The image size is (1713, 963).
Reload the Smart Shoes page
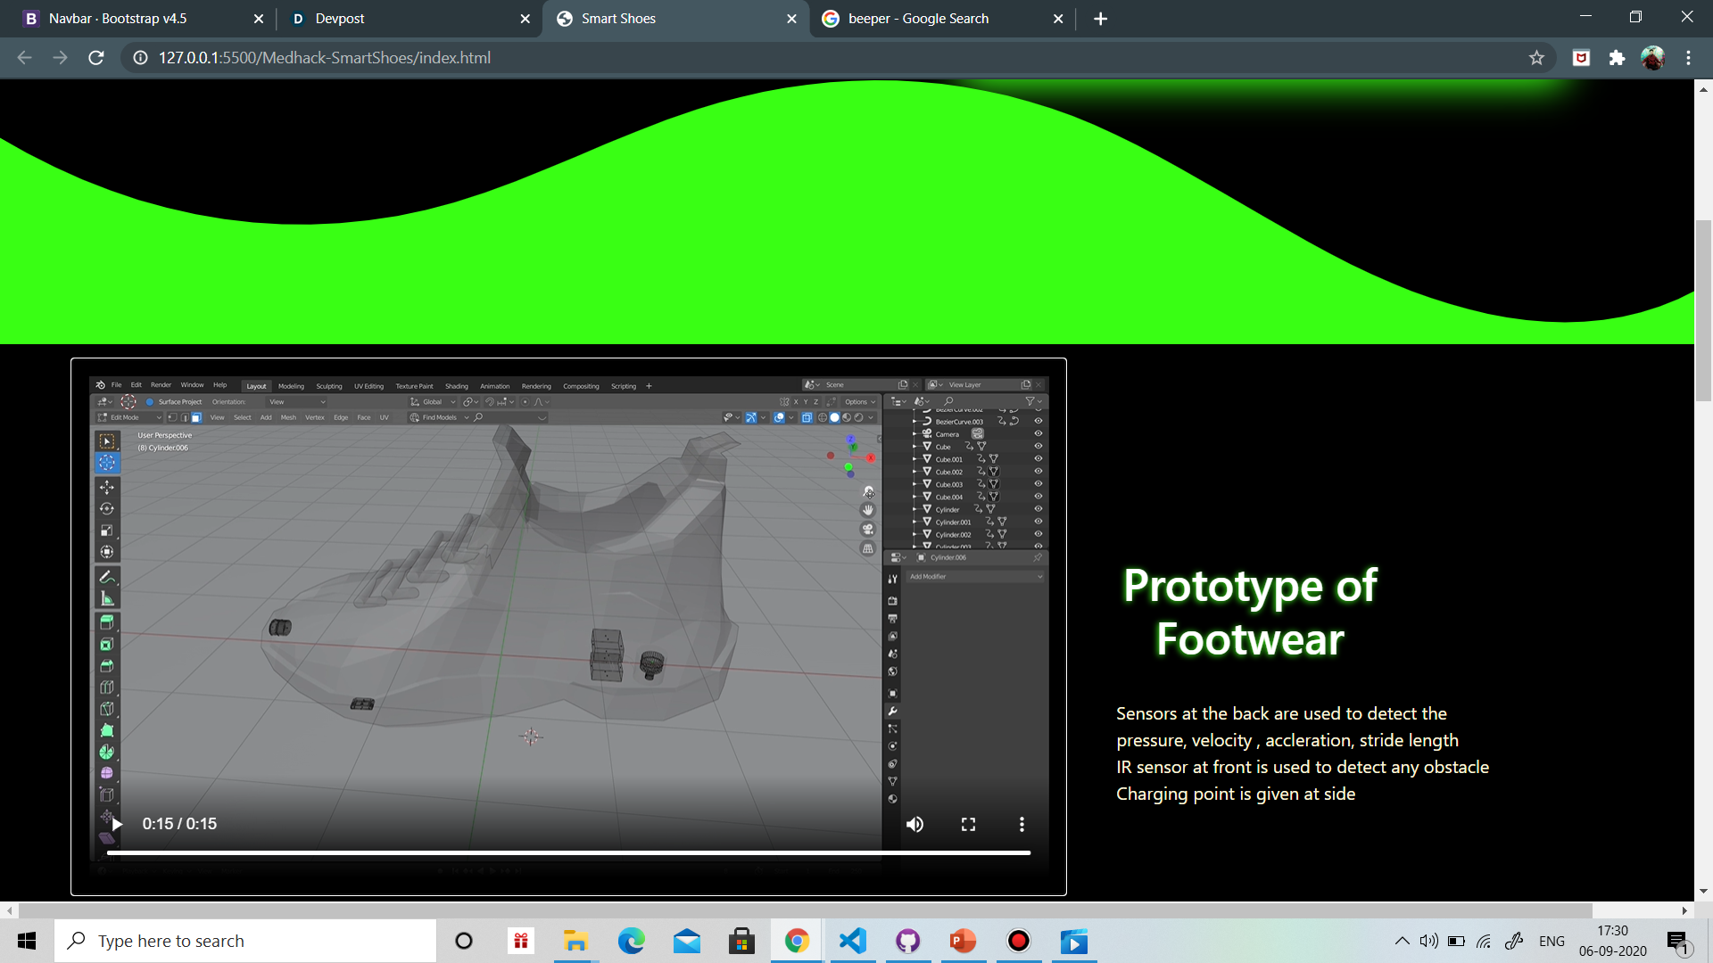click(96, 58)
